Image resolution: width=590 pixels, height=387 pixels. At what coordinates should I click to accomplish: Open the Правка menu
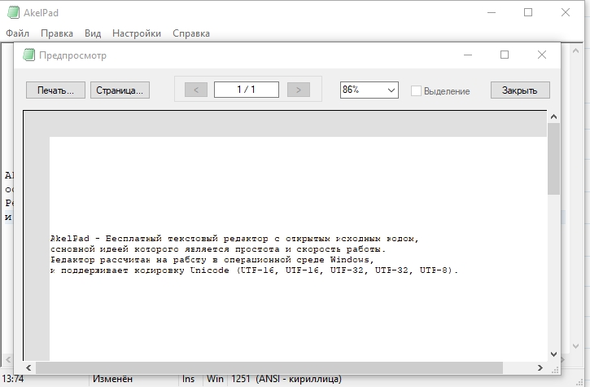[57, 33]
